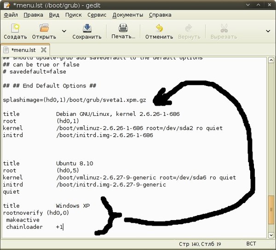Viewport: 276px width, 250px height.
Task: Close the *menu.lst tab with X
Action: pos(44,50)
